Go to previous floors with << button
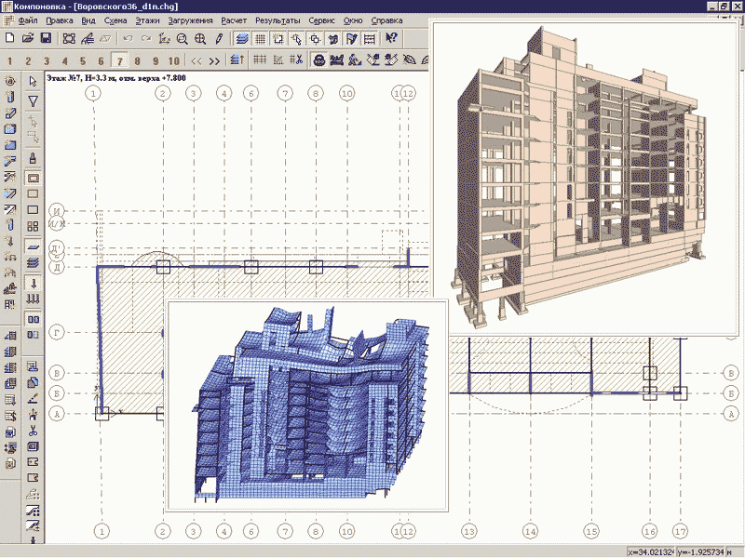Image resolution: width=745 pixels, height=558 pixels. 196,61
